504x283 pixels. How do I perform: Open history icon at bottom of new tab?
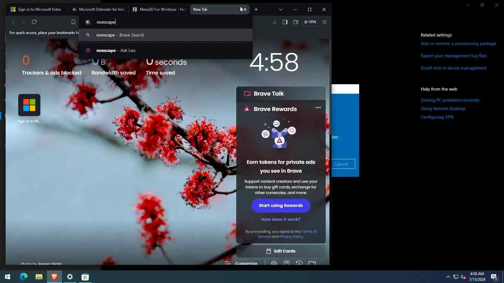(x=299, y=263)
